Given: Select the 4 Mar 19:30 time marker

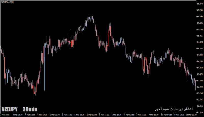Looking at the screenshot, I should (x=42, y=115).
